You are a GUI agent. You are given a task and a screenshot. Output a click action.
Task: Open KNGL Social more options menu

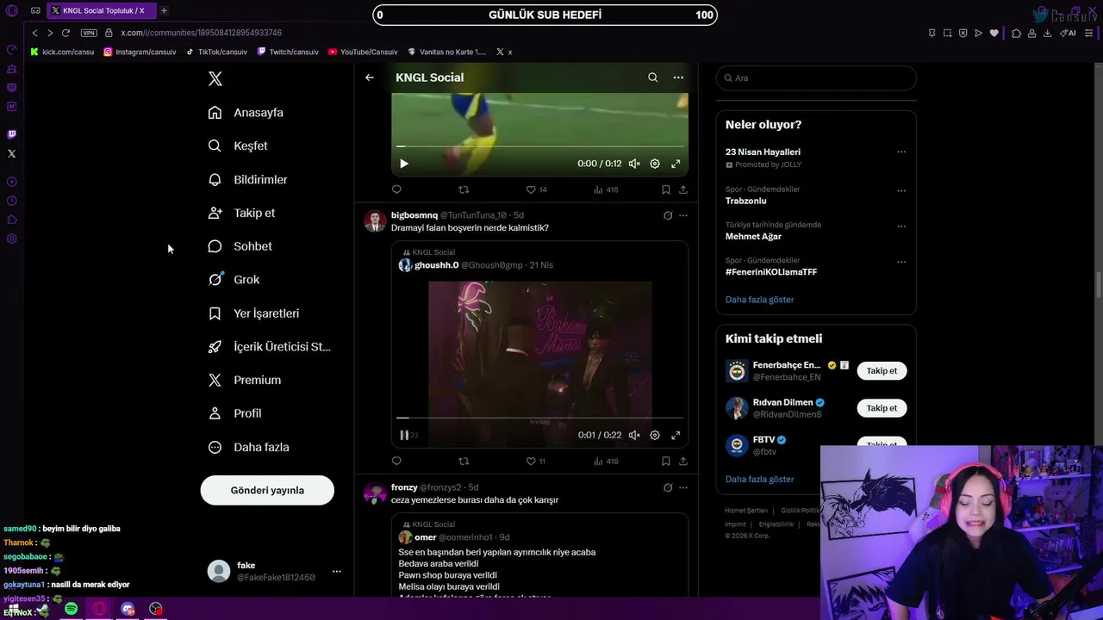[x=678, y=77]
